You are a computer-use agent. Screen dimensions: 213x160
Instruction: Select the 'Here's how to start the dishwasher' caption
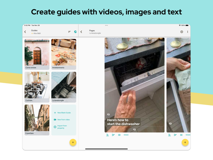click(123, 122)
